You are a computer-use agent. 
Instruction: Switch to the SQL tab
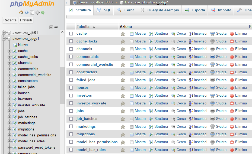click(104, 10)
